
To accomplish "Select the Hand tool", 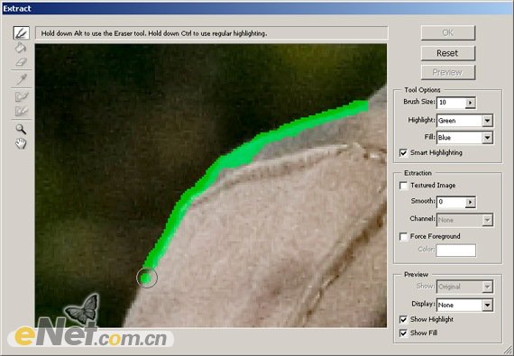I will pyautogui.click(x=21, y=143).
